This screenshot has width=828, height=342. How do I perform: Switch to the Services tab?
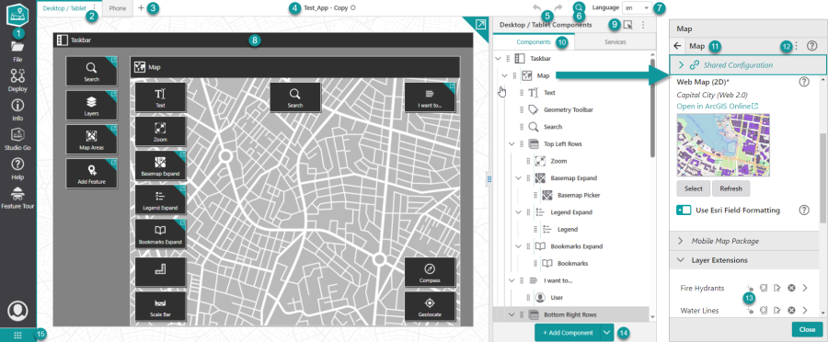point(615,41)
